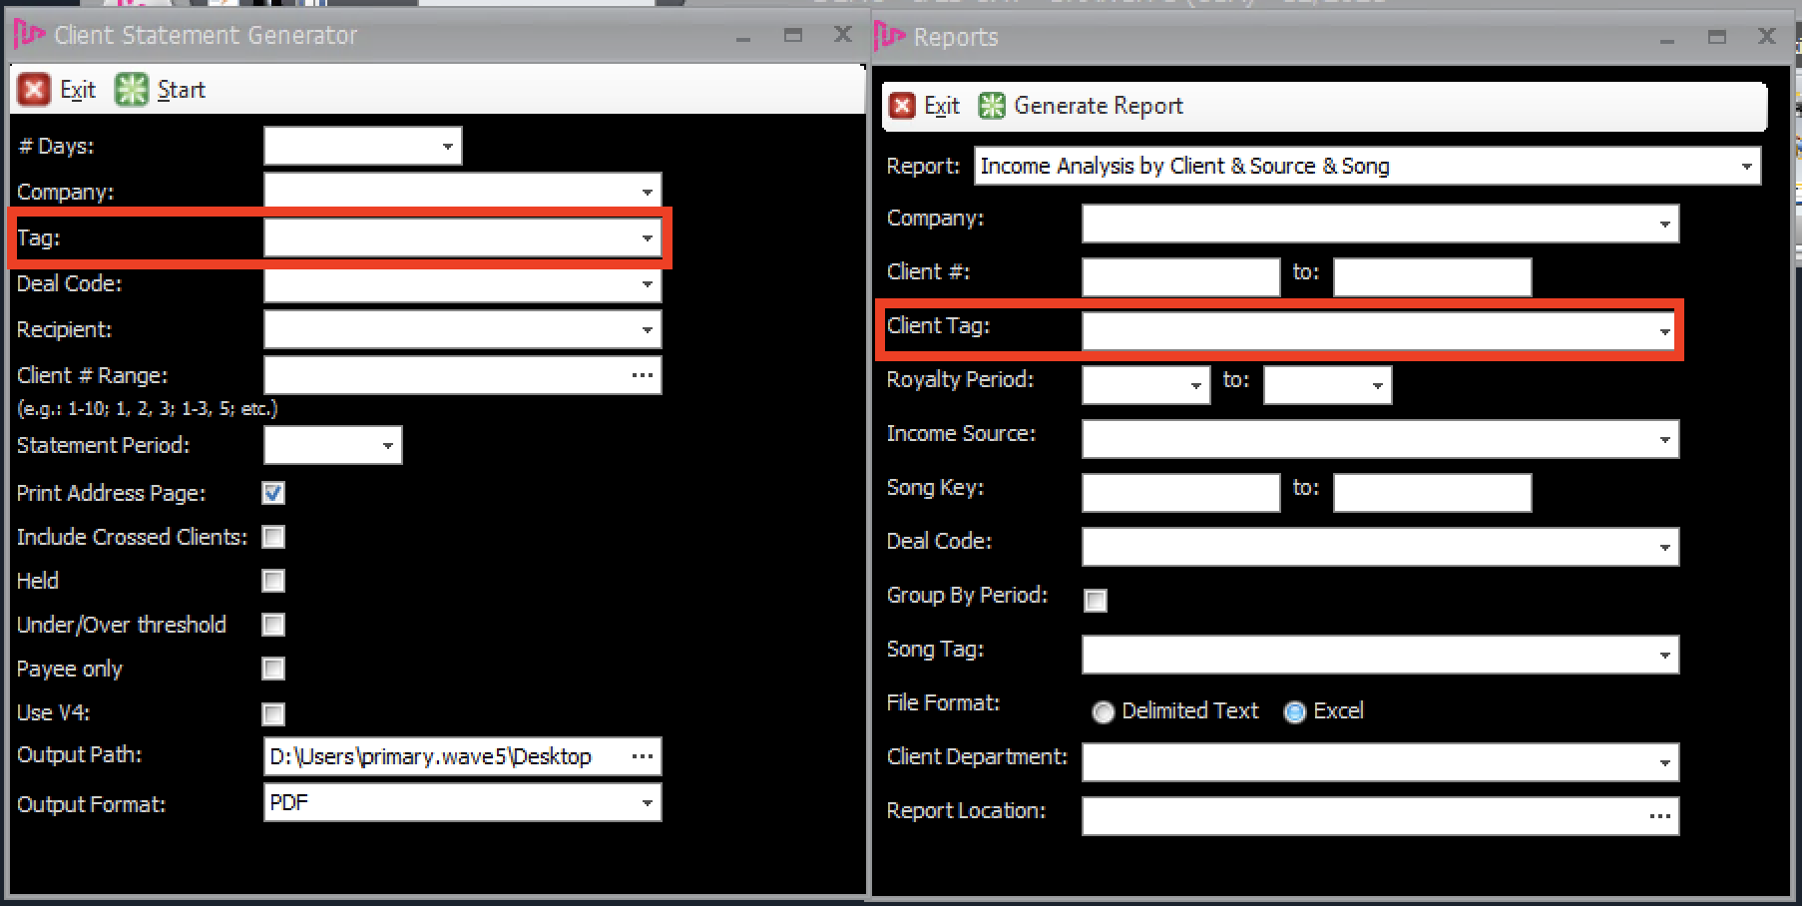Image resolution: width=1802 pixels, height=906 pixels.
Task: Select the Delimited Text file format
Action: tap(1103, 711)
